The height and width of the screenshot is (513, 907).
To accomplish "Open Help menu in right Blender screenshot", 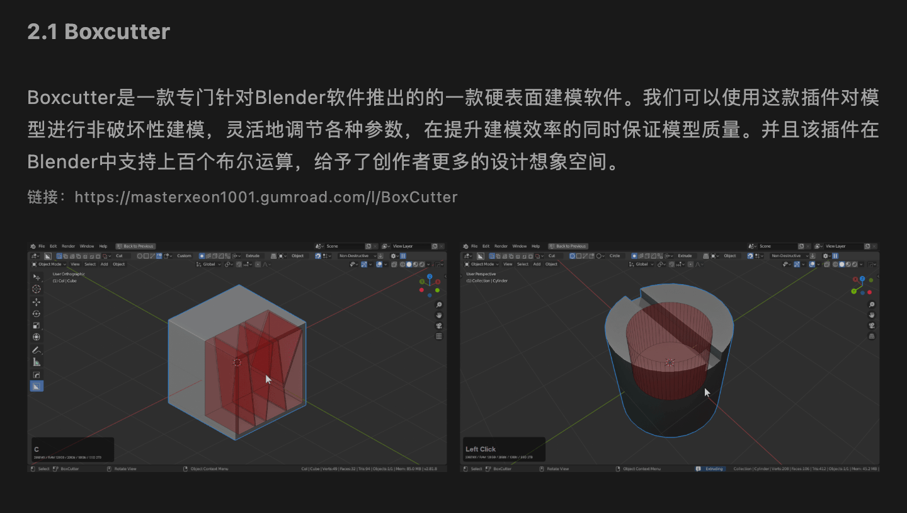I will 536,246.
